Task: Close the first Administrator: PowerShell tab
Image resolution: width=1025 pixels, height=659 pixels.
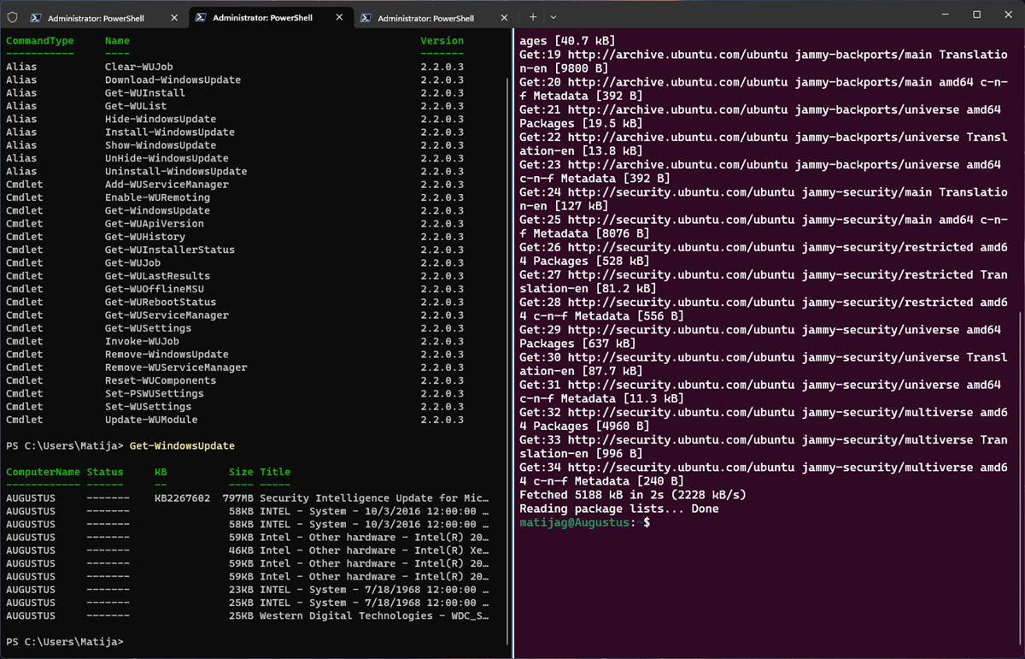Action: pyautogui.click(x=174, y=17)
